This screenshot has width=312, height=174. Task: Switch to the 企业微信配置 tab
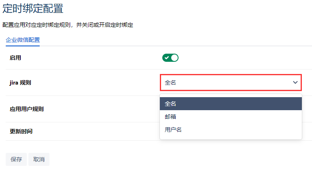(23, 40)
